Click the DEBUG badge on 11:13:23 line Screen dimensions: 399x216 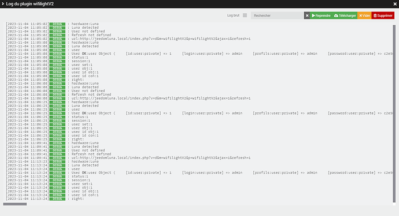[x=57, y=161]
